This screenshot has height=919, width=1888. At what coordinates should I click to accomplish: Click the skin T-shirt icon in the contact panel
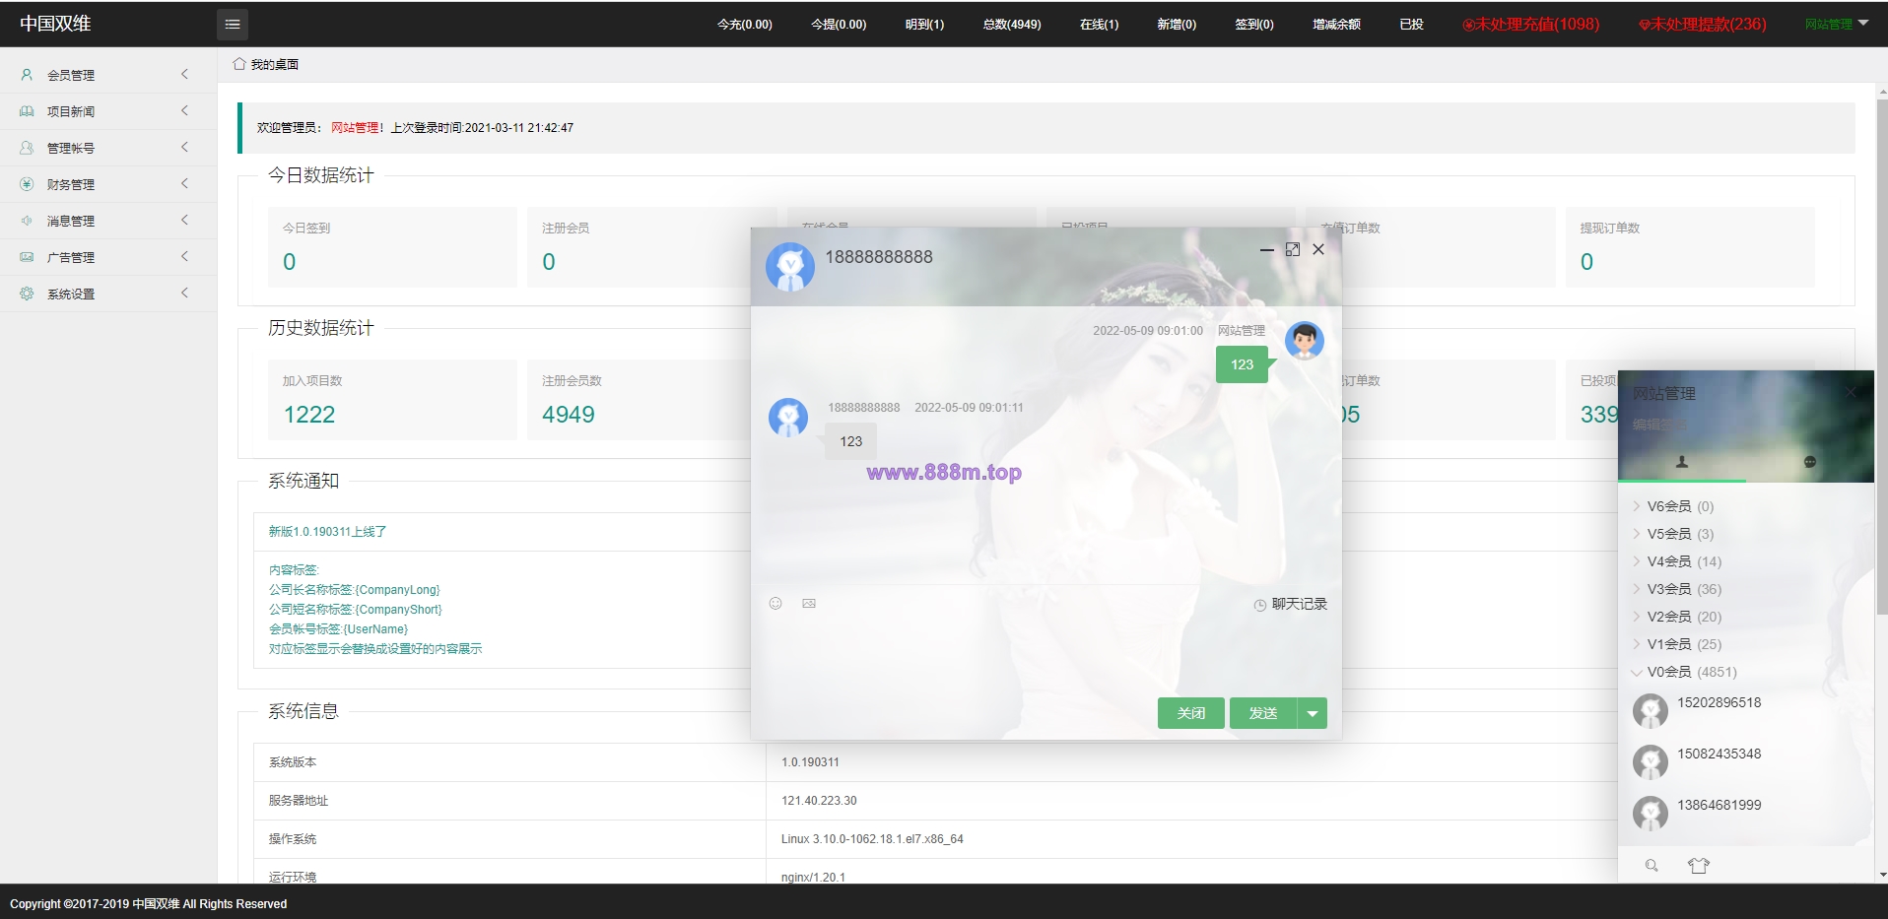pos(1699,866)
